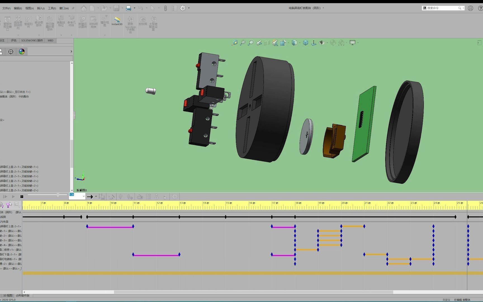Switch to the 评估 (Evaluate) tab
This screenshot has width=483, height=302.
tap(13, 41)
